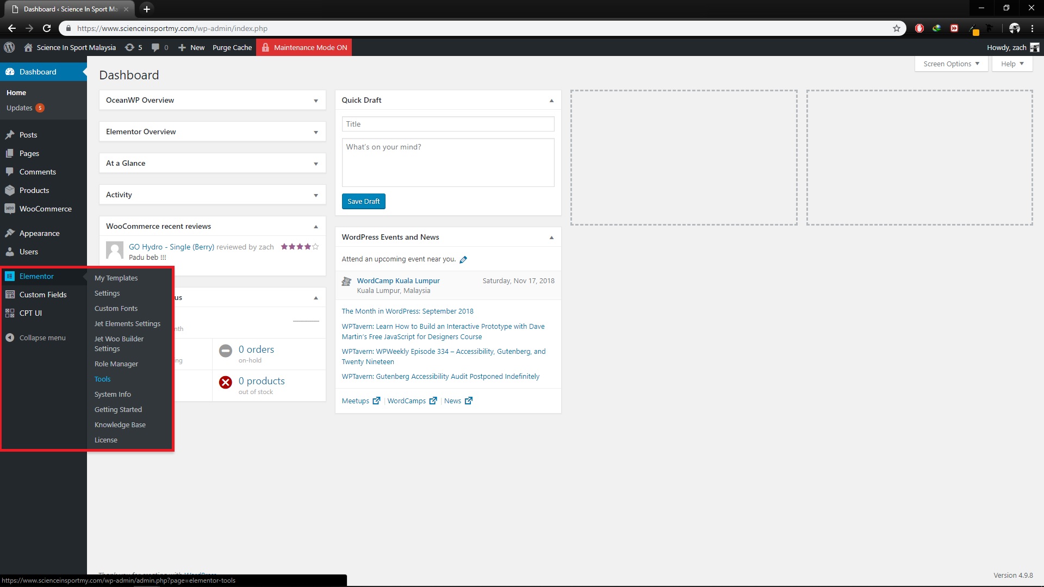The image size is (1044, 587).
Task: Open Elementor Settings submenu item
Action: click(107, 293)
